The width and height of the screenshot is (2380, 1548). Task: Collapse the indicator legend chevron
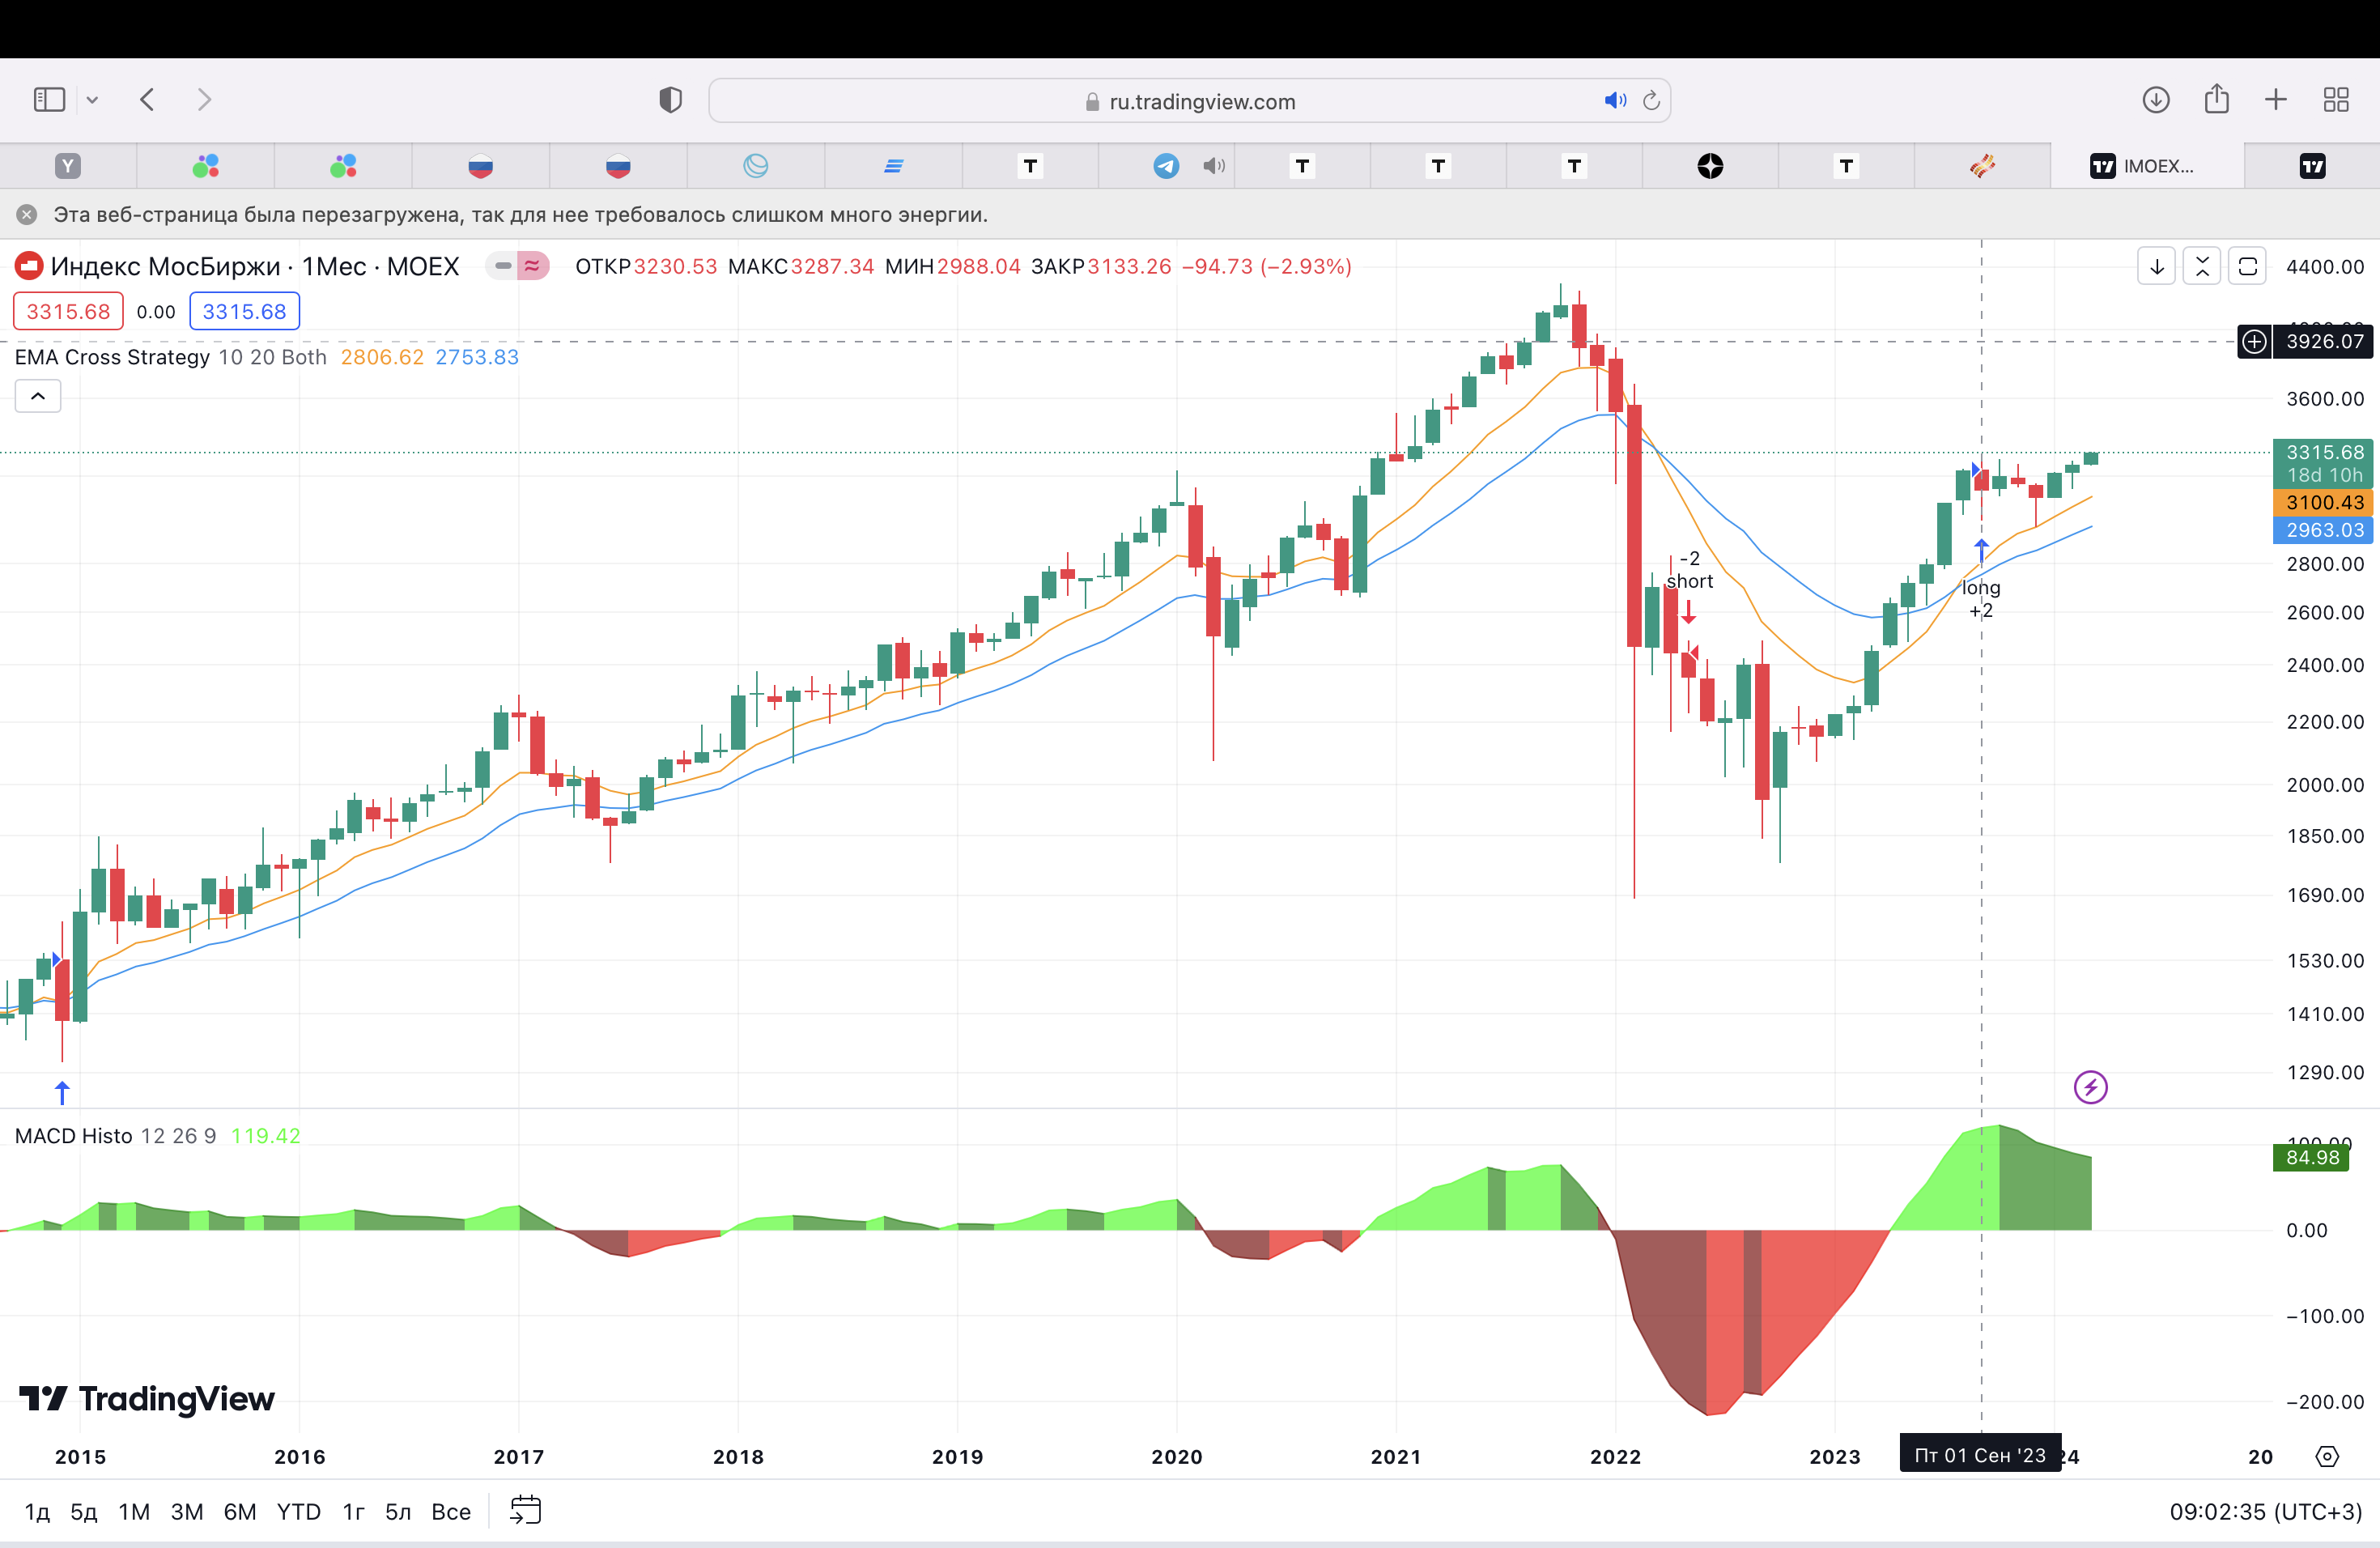(x=38, y=396)
